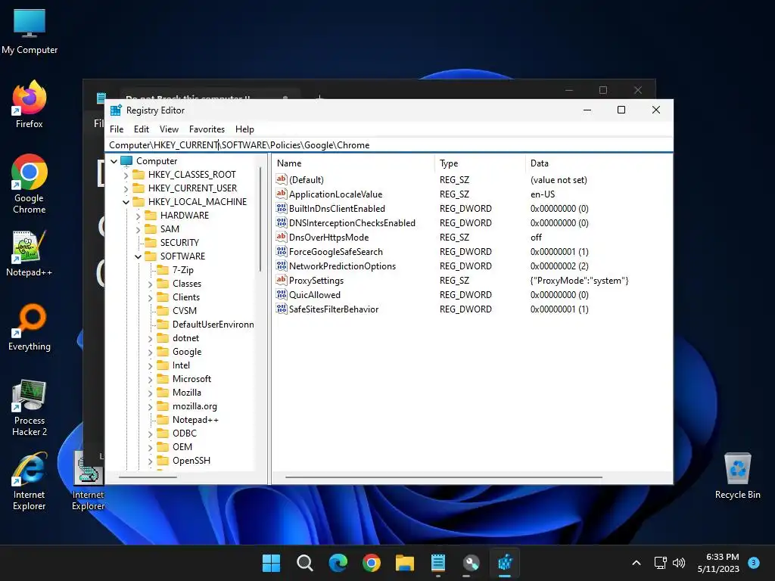The image size is (775, 581).
Task: Select the Mozilla key
Action: pos(187,393)
